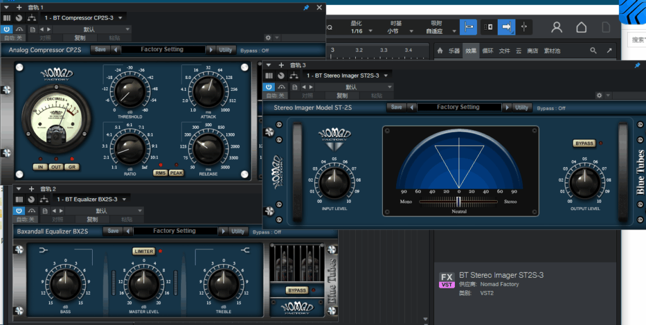
Task: Click the TREBLE knob on equalizer
Action: pos(223,285)
